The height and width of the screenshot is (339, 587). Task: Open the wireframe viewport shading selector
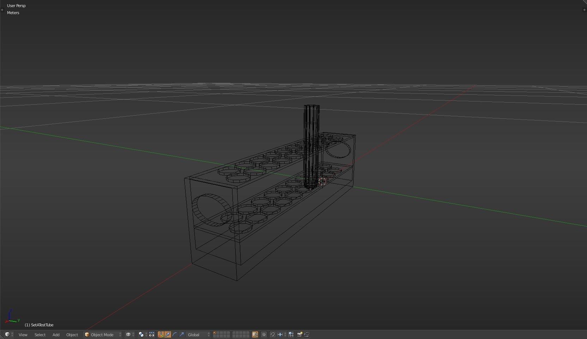(130, 334)
